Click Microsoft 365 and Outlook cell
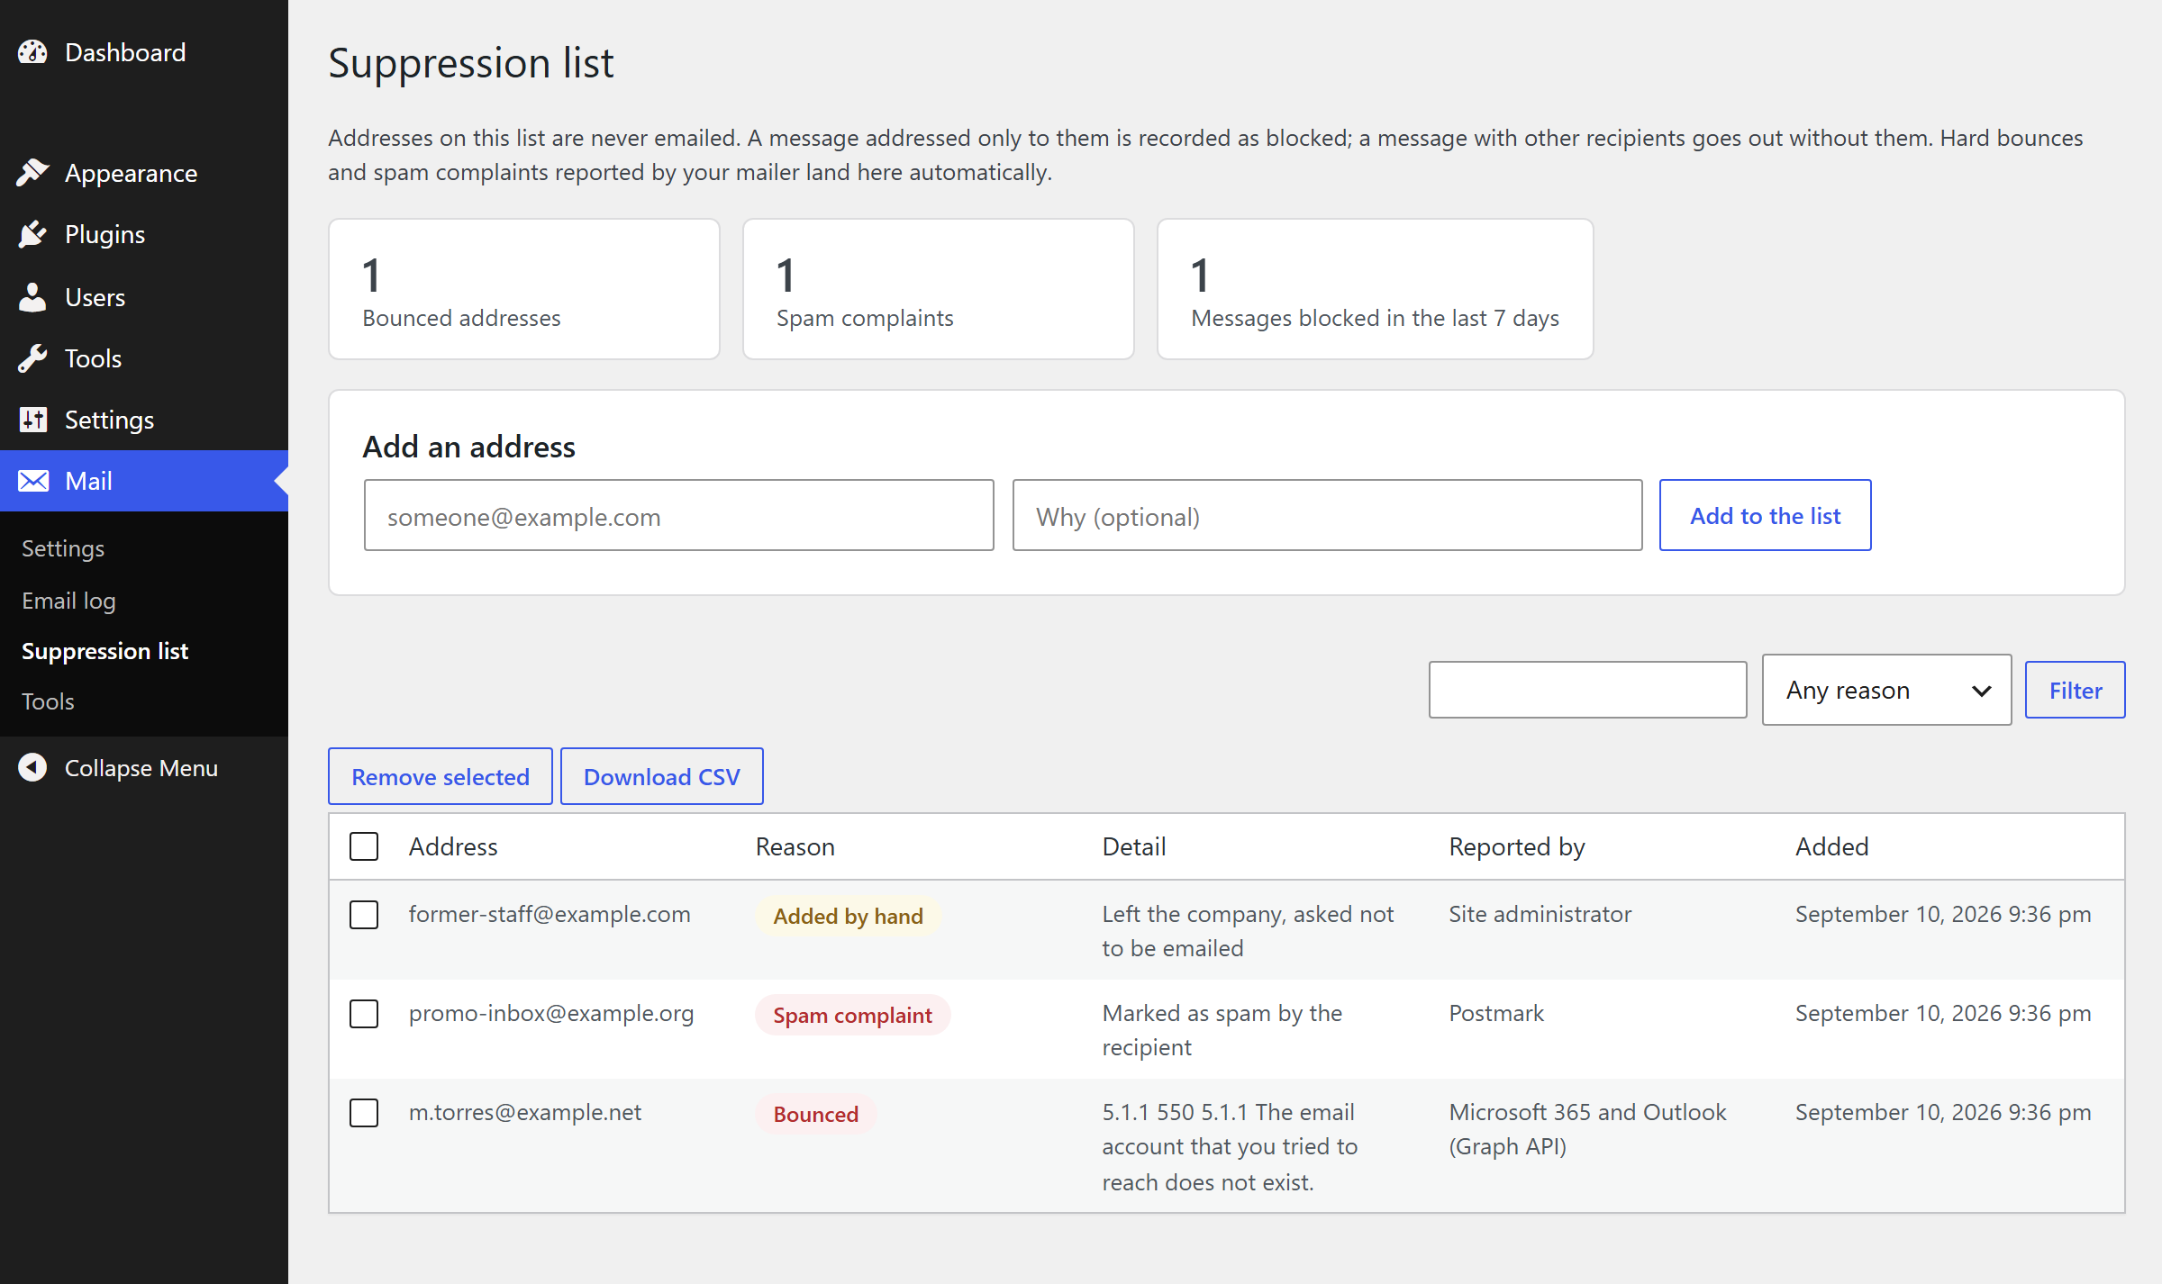The height and width of the screenshot is (1284, 2162). (1587, 1129)
